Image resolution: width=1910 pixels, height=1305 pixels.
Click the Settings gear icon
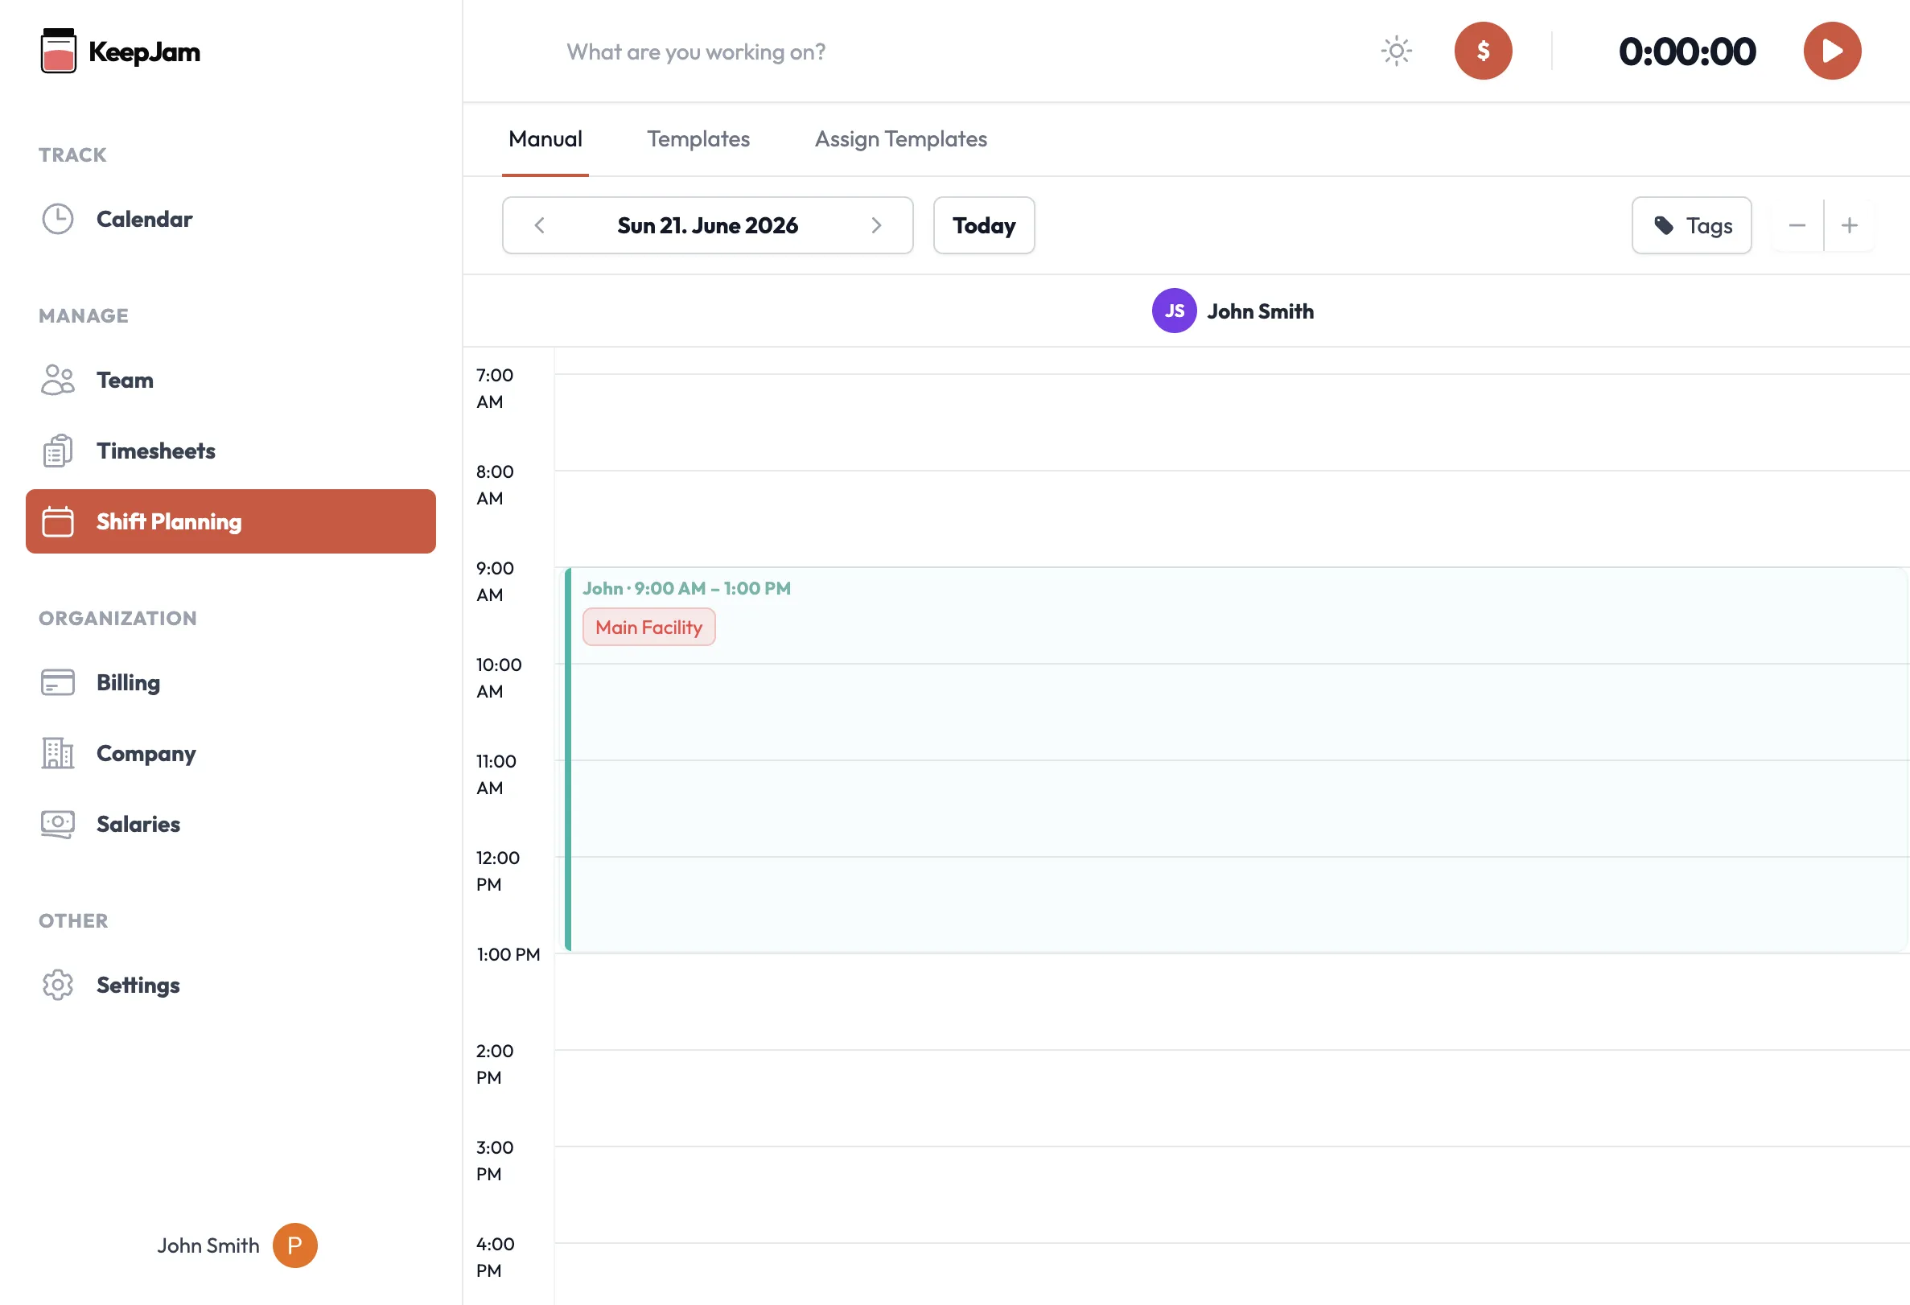tap(58, 985)
